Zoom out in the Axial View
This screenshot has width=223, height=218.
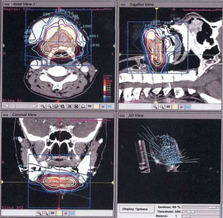49,106
